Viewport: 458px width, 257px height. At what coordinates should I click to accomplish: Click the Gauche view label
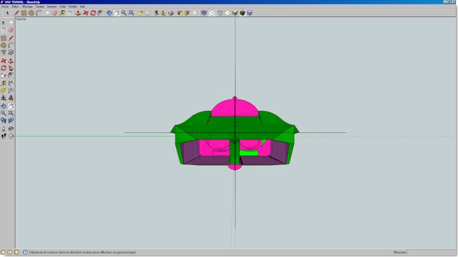[21, 19]
